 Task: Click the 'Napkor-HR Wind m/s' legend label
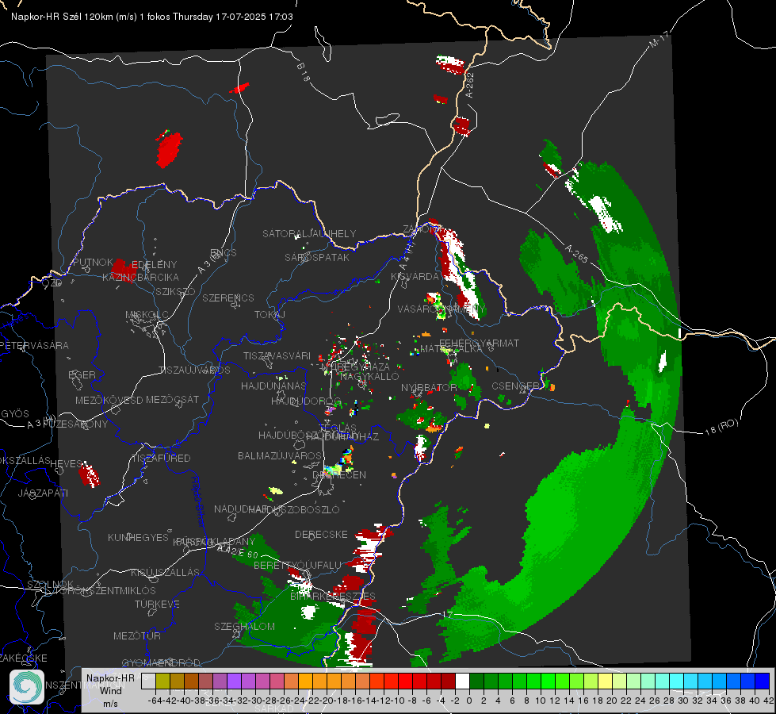pos(110,690)
